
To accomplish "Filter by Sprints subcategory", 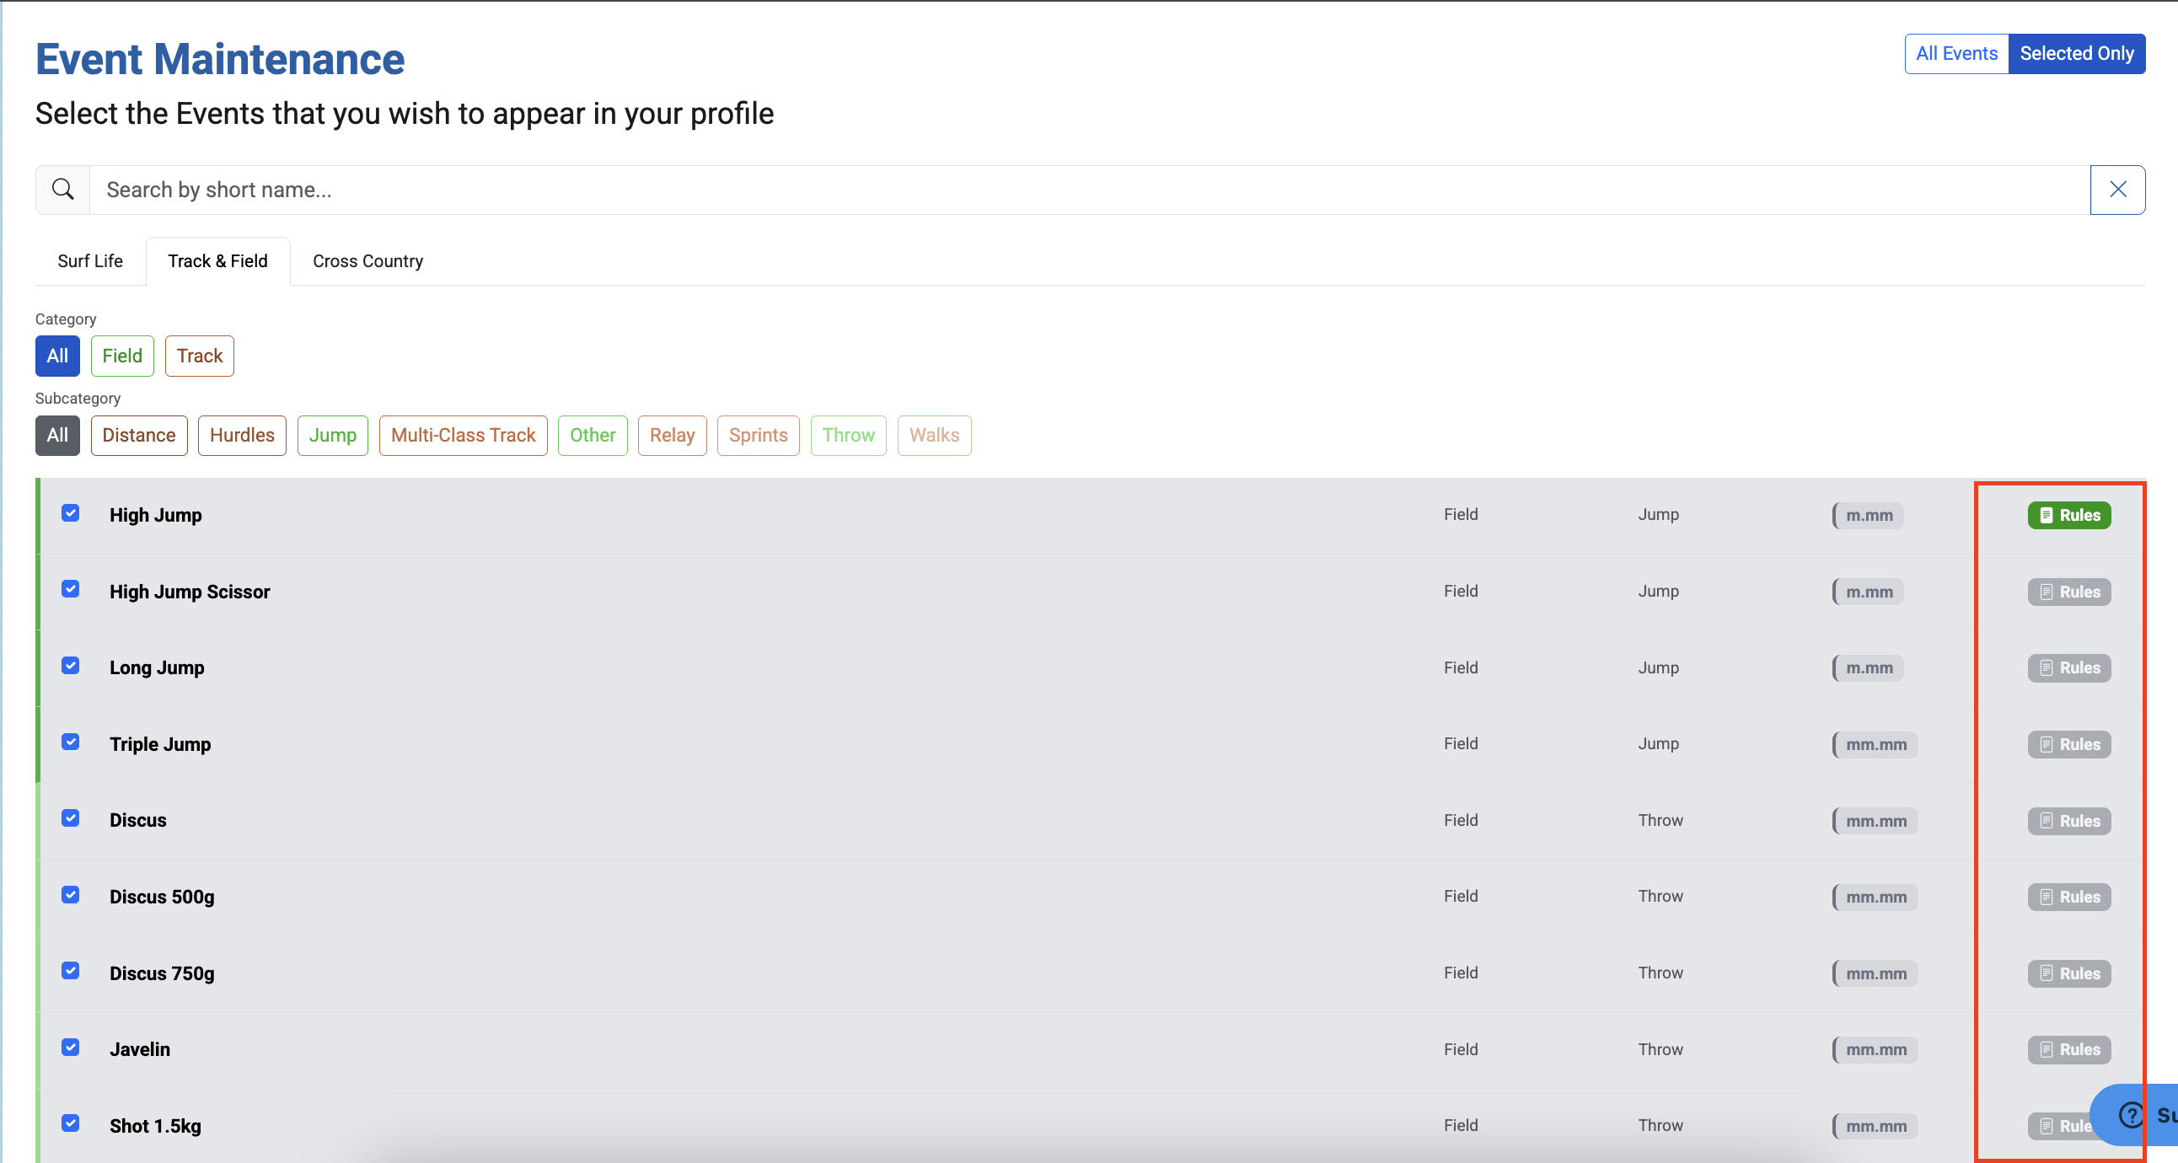I will click(759, 435).
